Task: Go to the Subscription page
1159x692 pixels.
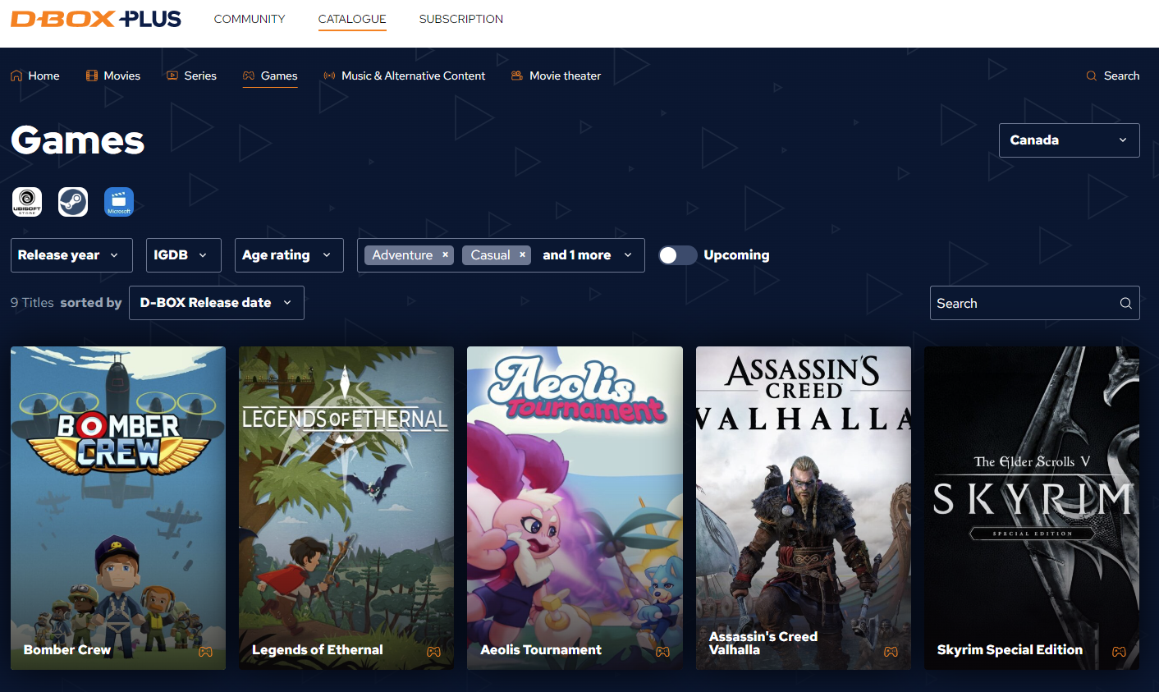Action: coord(460,18)
